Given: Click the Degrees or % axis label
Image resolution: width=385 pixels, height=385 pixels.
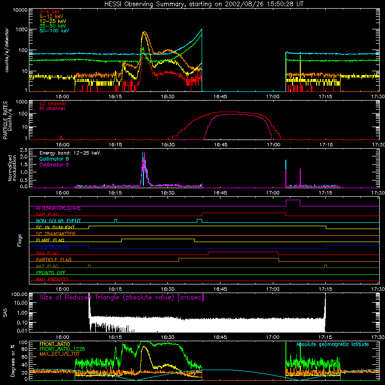Looking at the screenshot, I should [x=13, y=360].
